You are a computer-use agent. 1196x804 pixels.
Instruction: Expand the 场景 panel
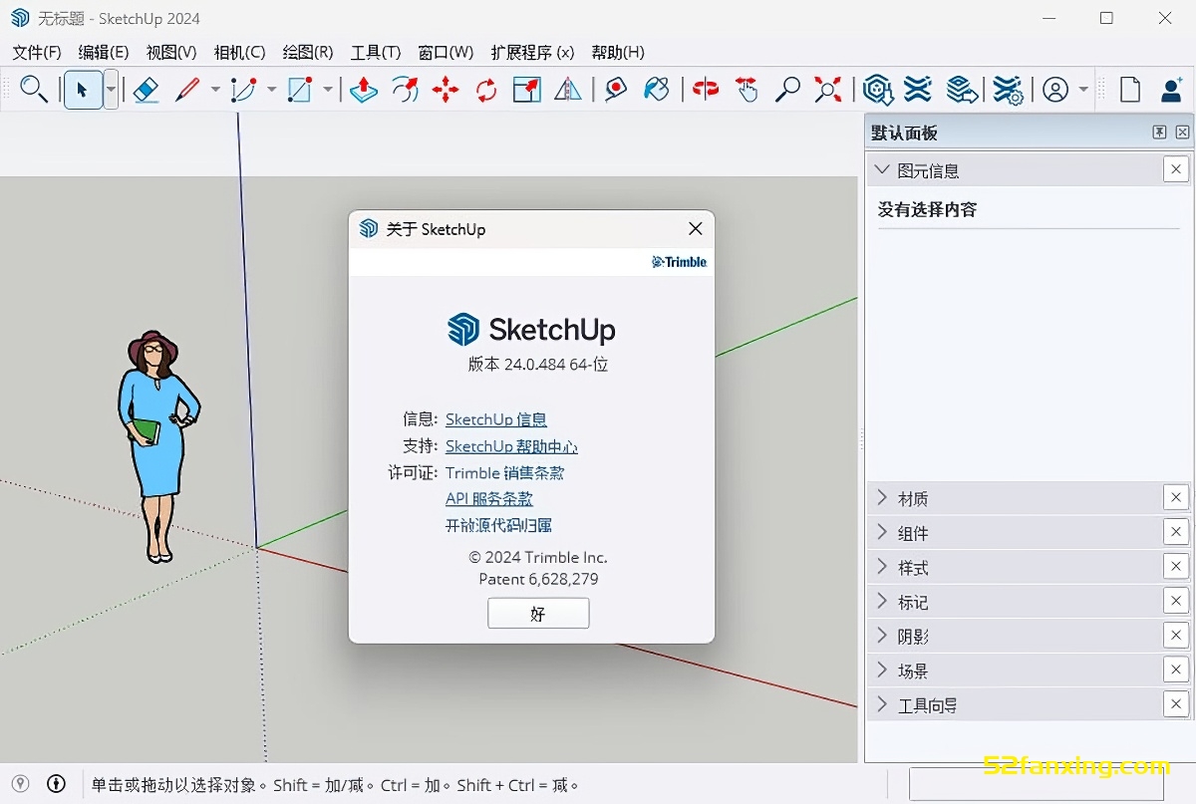881,670
